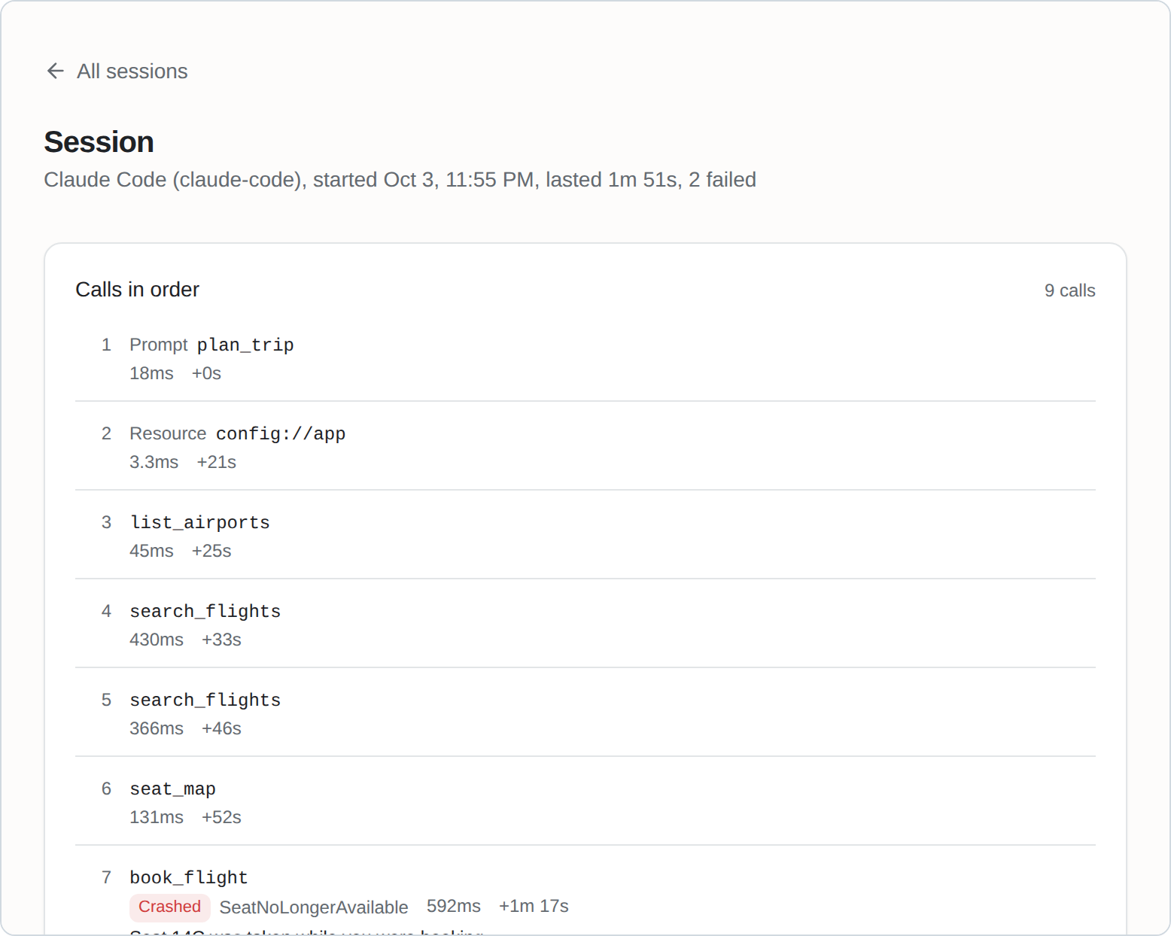Click the Session page title
Viewport: 1171px width, 936px height.
pos(99,142)
